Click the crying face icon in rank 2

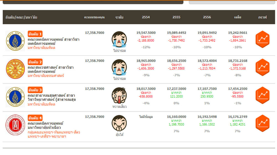point(119,68)
